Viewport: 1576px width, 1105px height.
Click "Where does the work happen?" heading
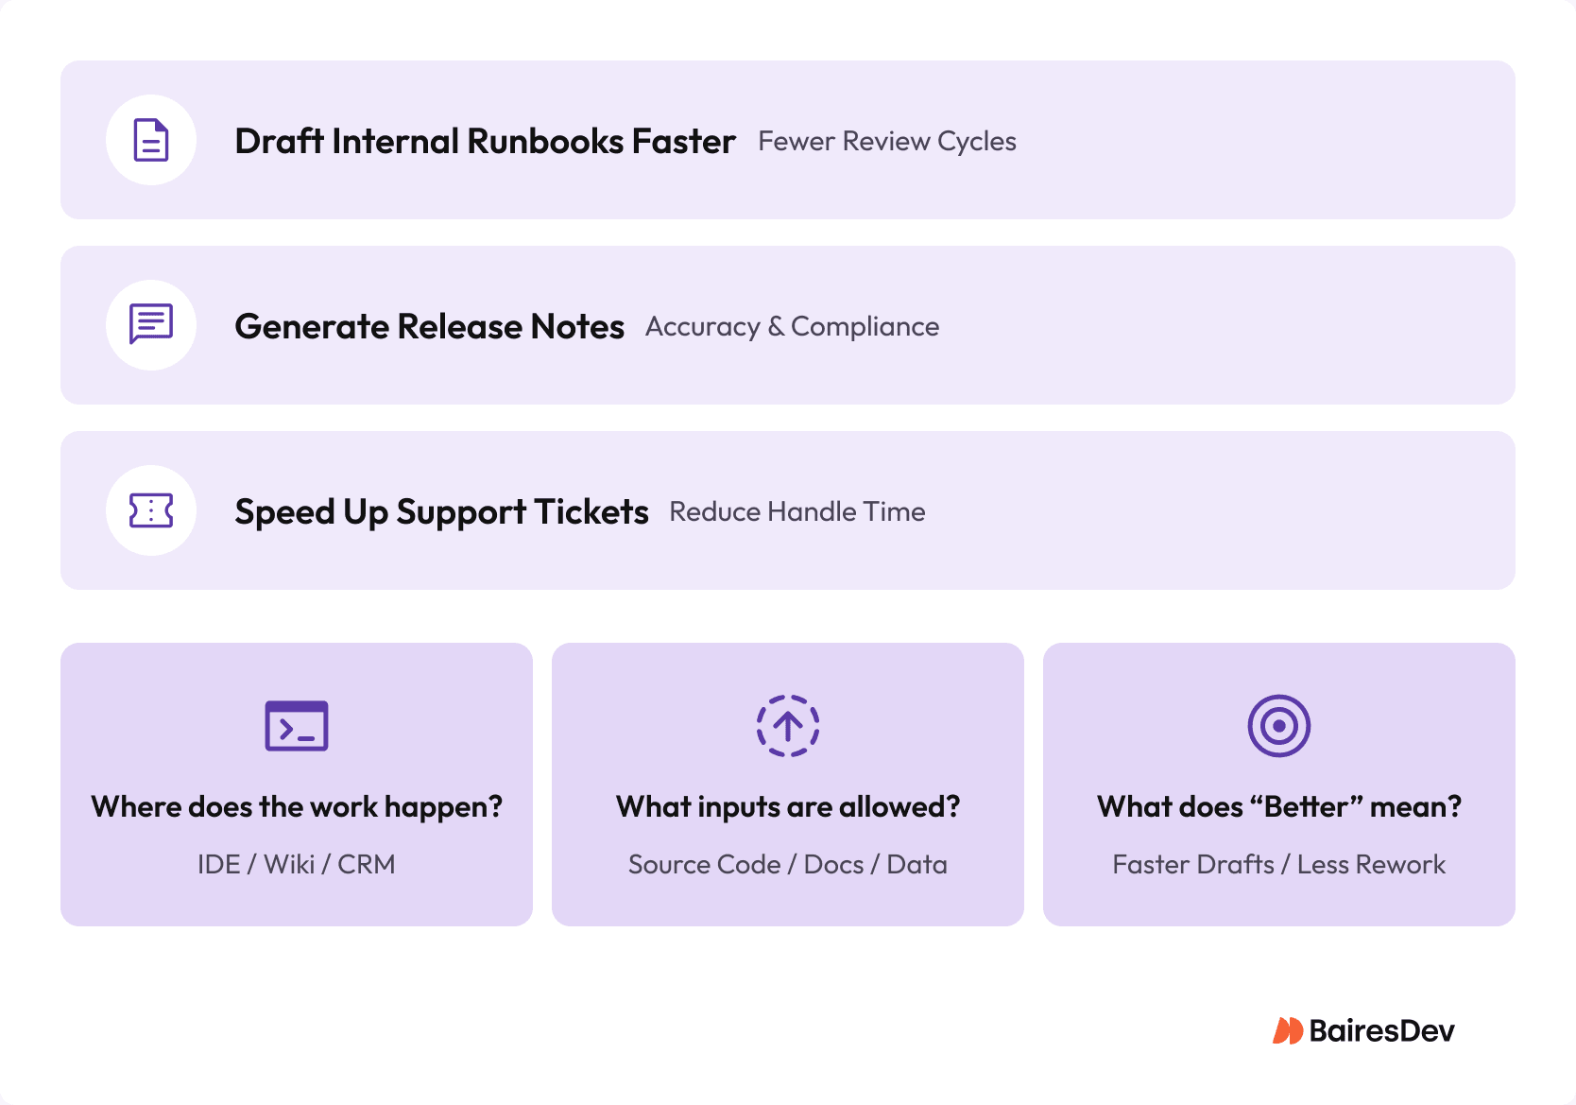[x=297, y=806]
